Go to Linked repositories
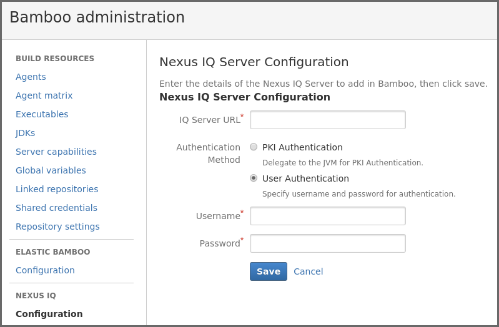 (57, 189)
